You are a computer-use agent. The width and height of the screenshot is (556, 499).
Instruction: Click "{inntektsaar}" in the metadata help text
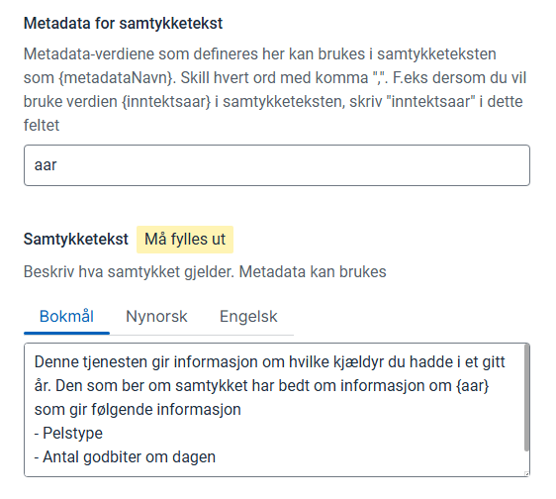pyautogui.click(x=166, y=102)
